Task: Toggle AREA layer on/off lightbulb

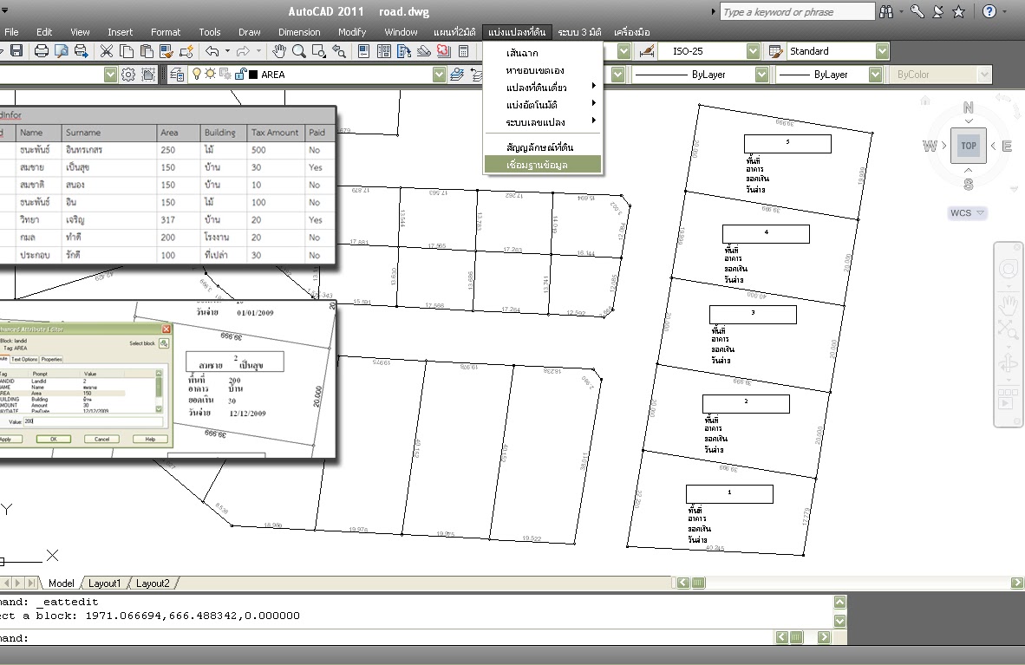Action: [196, 74]
